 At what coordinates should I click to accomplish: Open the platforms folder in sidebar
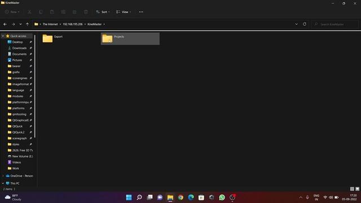[x=18, y=108]
